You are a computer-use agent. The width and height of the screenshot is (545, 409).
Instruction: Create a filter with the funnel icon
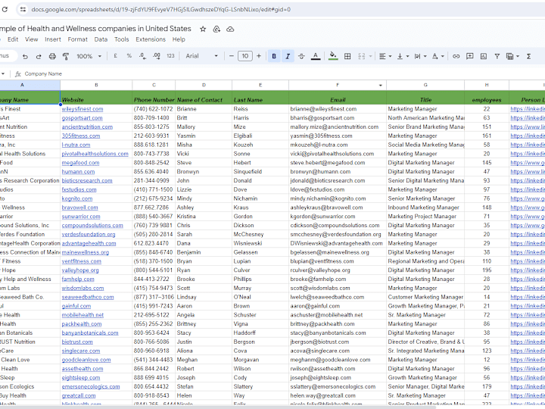pos(497,56)
